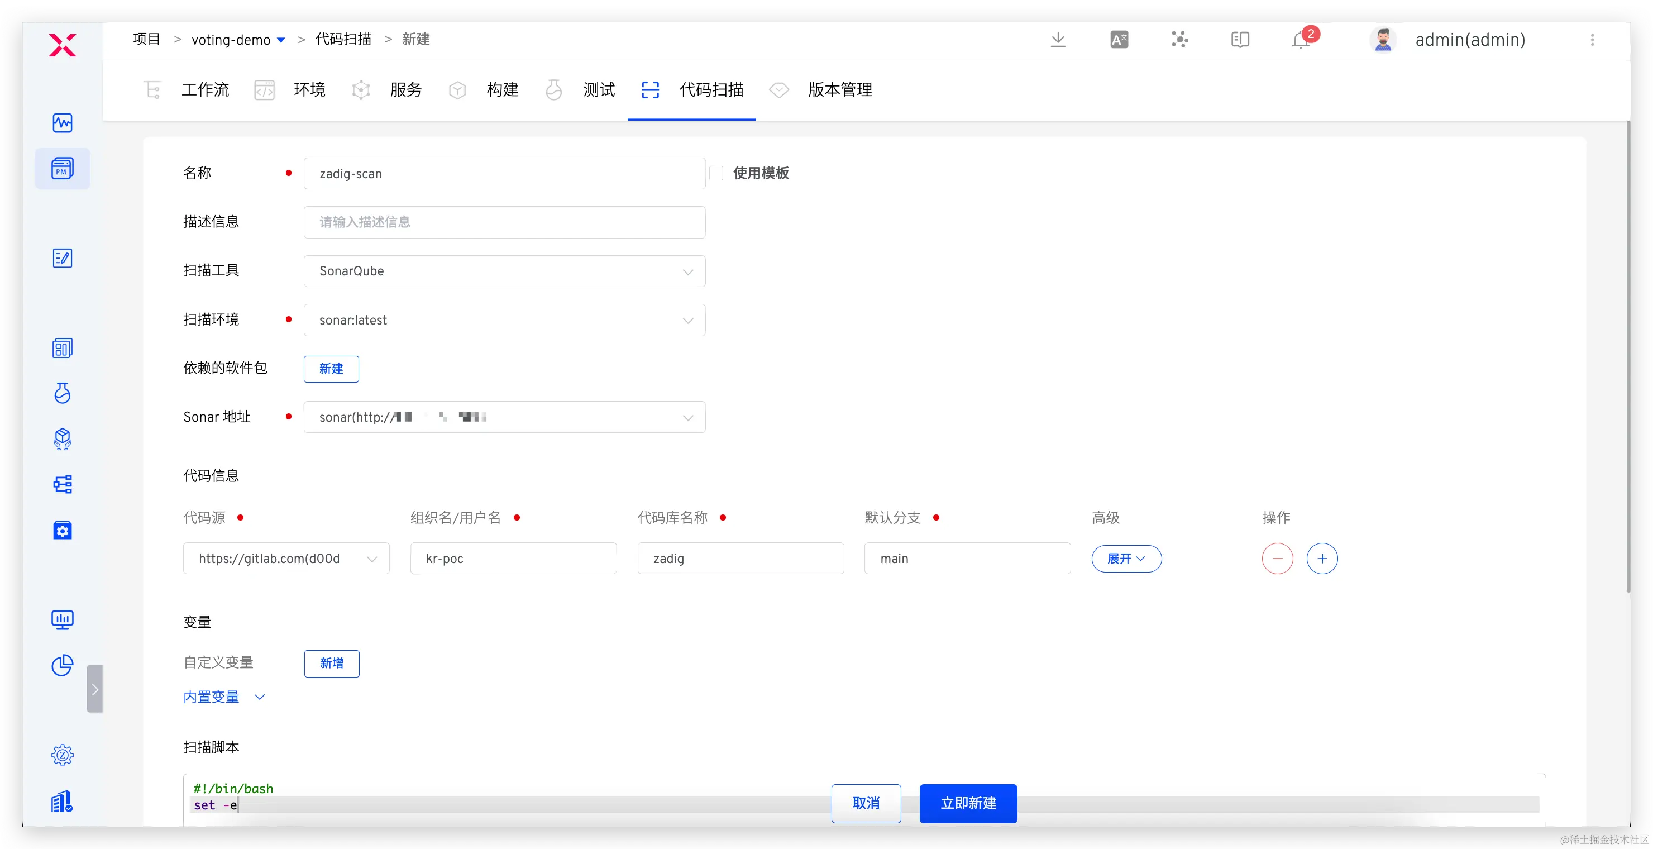The image size is (1653, 849).
Task: Open the 扫描环境 sonar:latest dropdown
Action: [x=504, y=319]
